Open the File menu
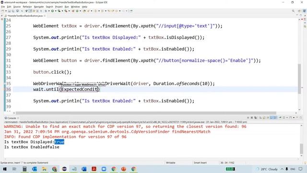The height and width of the screenshot is (173, 307). (3, 7)
